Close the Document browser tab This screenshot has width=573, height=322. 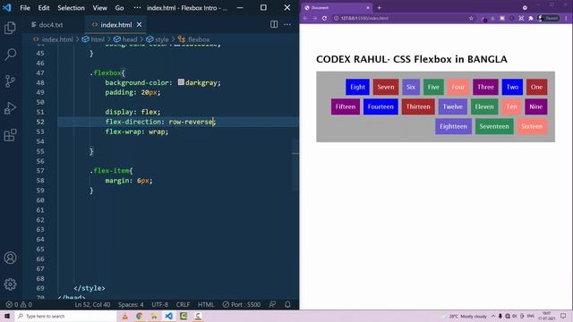tap(368, 8)
